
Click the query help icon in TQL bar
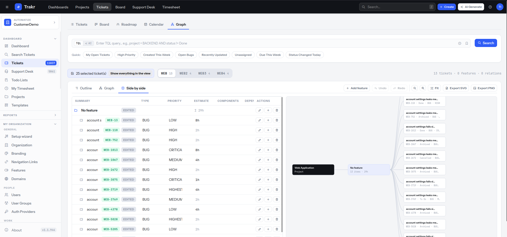click(x=460, y=43)
